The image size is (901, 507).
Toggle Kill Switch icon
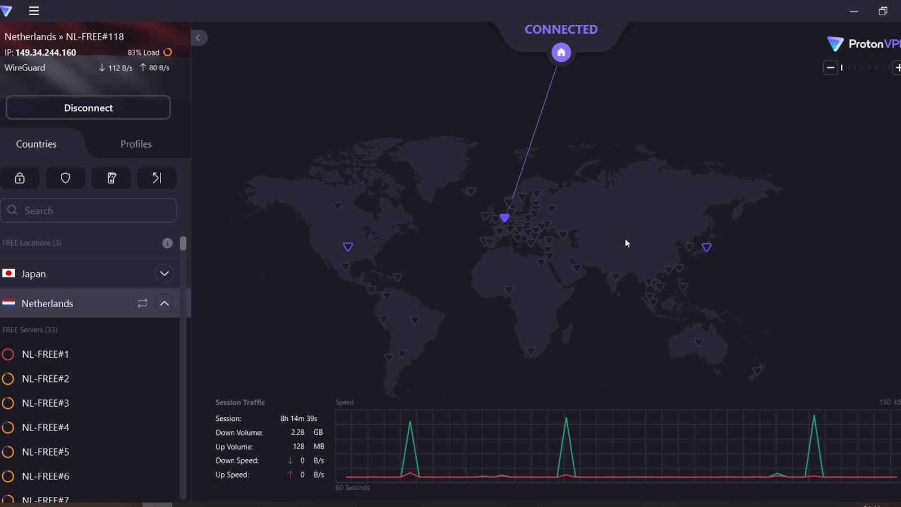[111, 178]
